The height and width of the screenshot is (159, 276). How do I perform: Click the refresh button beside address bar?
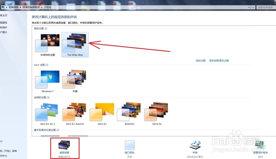pyautogui.click(x=253, y=7)
